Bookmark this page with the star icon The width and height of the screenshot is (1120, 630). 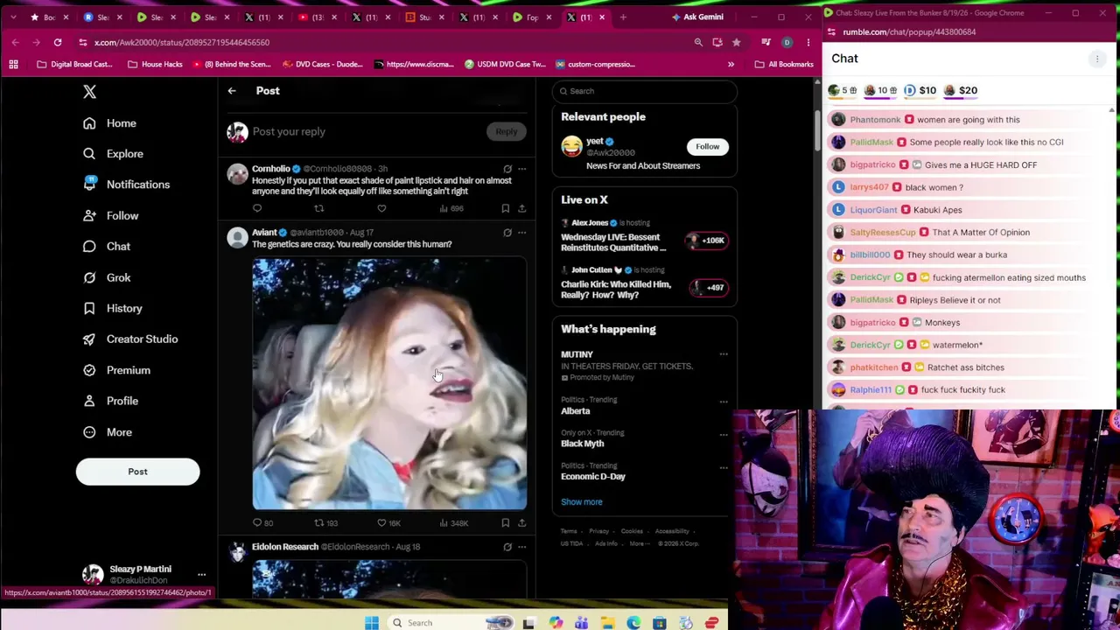[x=736, y=42]
